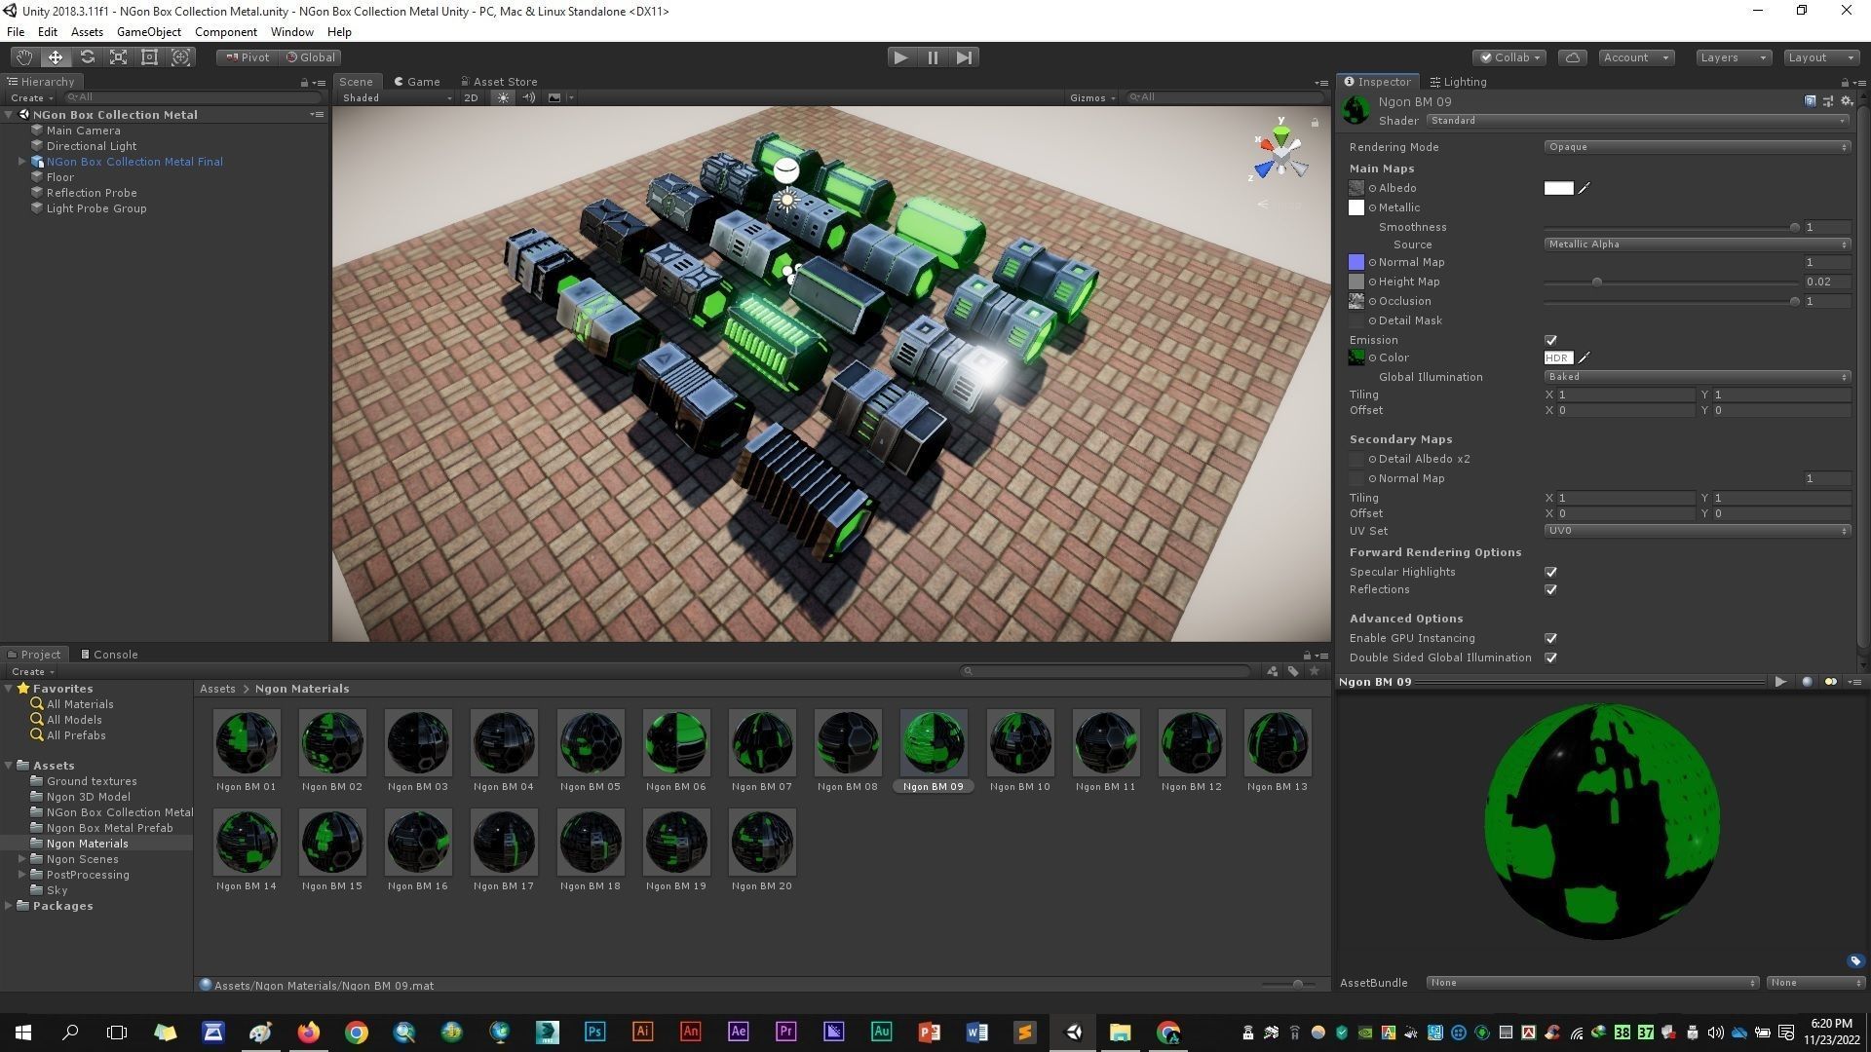Select the Ngon BM 06 material thumbnail

(676, 742)
